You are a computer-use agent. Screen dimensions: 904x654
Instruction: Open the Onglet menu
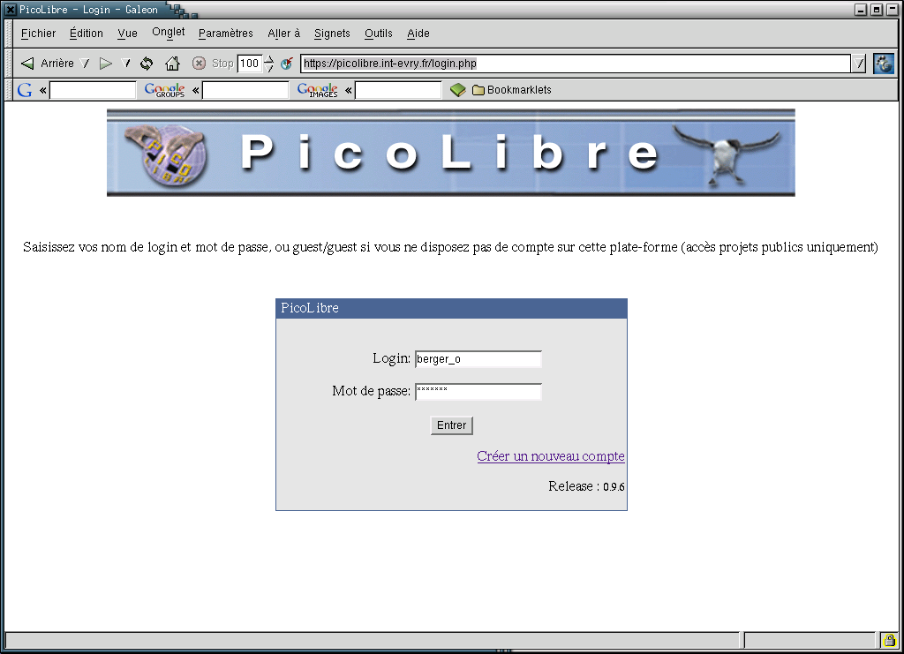(x=169, y=33)
